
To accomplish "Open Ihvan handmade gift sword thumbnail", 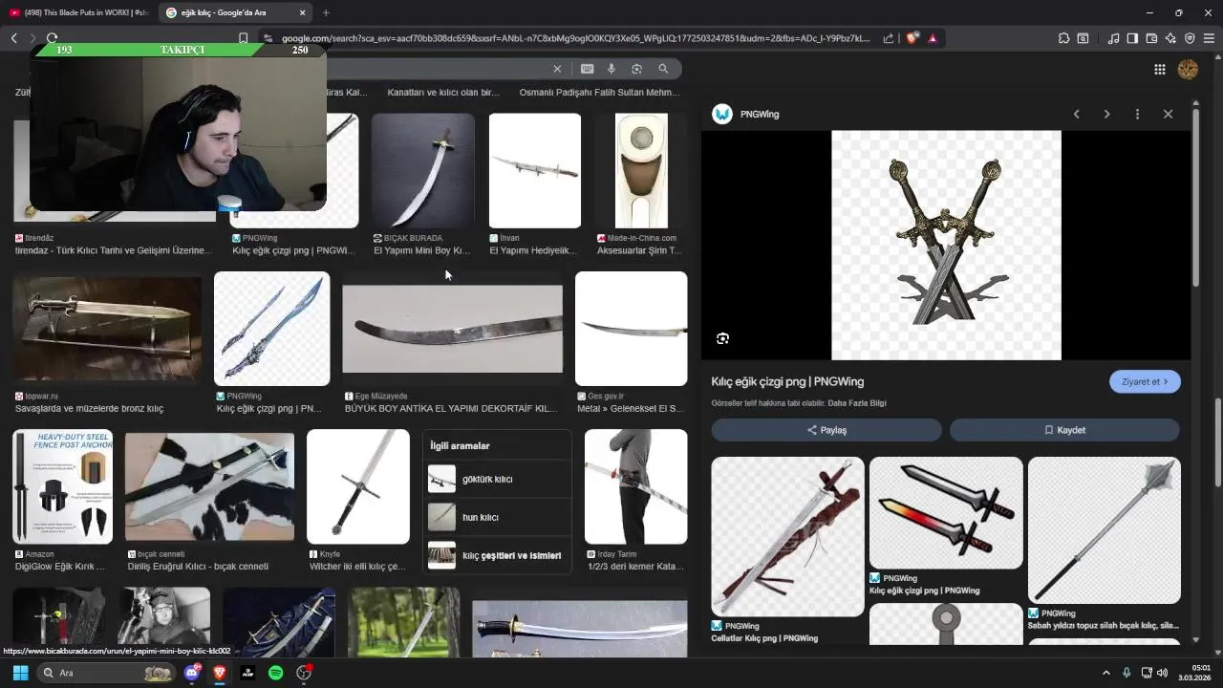I will [x=535, y=171].
